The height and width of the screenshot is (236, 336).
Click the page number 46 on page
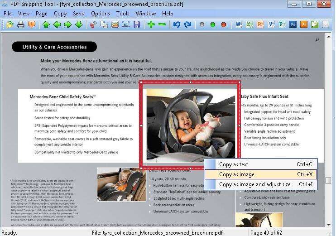click(317, 40)
